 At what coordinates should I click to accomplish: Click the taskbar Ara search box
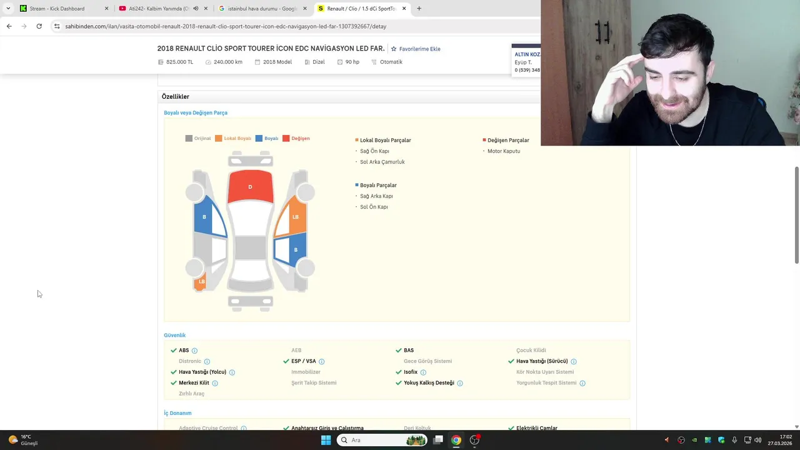[x=382, y=440]
